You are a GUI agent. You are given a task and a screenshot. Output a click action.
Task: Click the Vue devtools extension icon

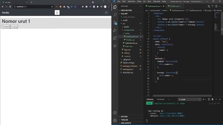point(71,7)
